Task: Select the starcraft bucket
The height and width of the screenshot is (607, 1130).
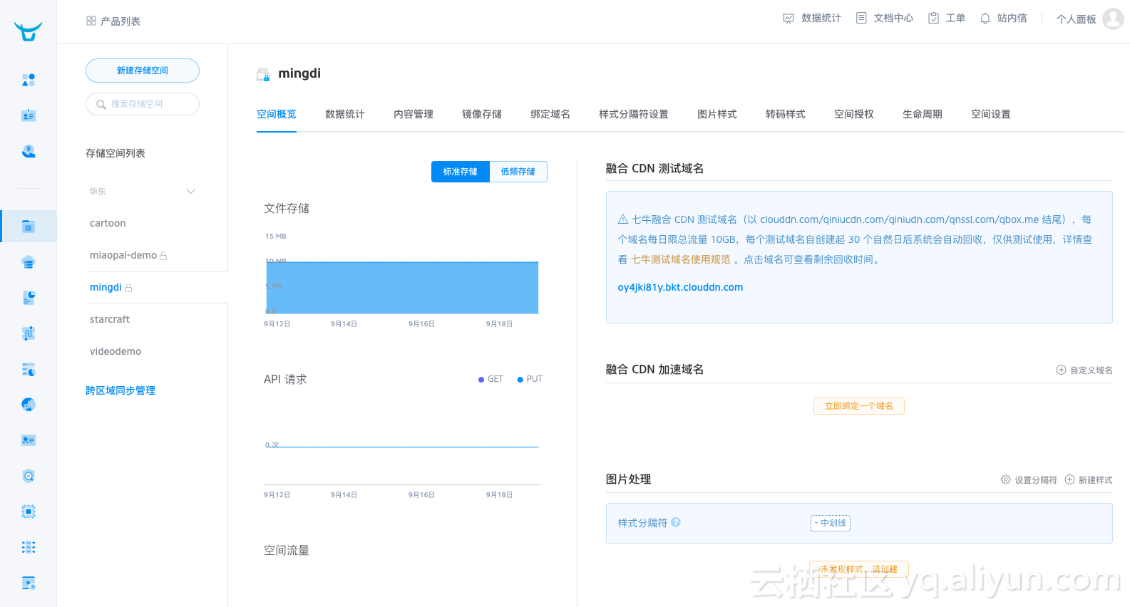Action: 110,319
